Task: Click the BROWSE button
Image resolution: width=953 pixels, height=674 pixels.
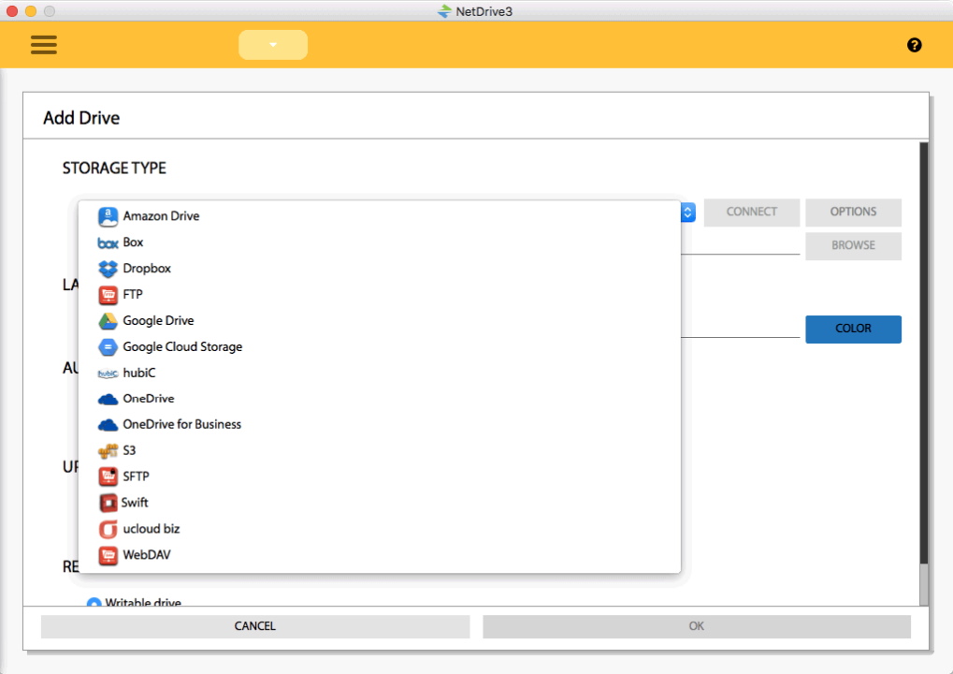Action: 853,246
